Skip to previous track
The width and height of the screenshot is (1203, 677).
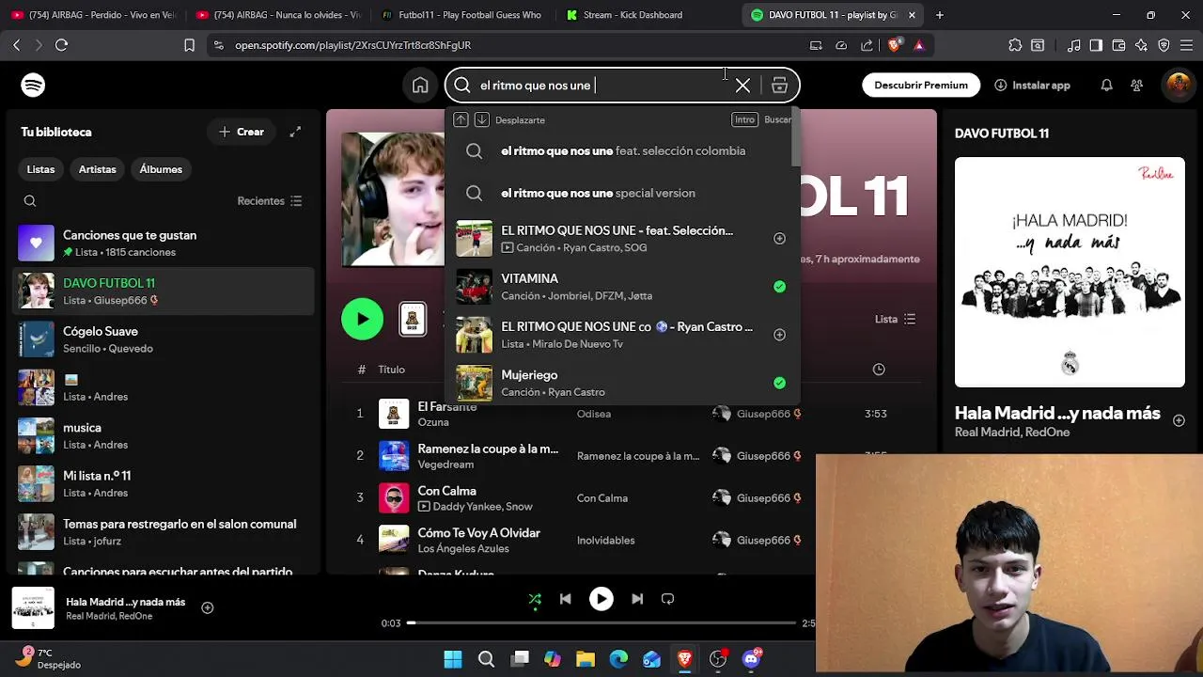coord(565,599)
